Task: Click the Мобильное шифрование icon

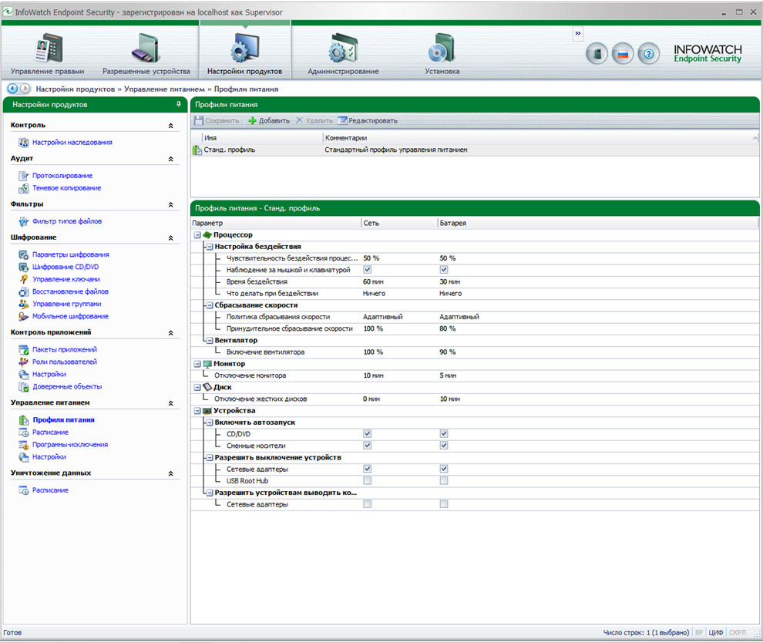Action: click(23, 316)
